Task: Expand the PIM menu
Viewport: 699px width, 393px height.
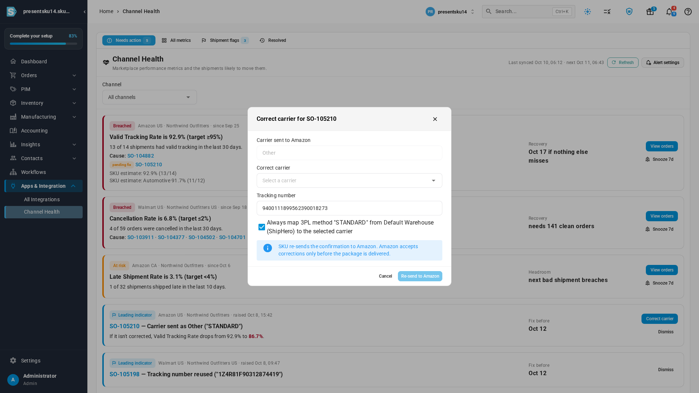Action: [43, 89]
